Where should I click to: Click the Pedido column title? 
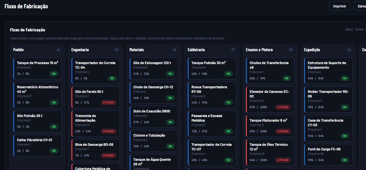click(x=18, y=50)
